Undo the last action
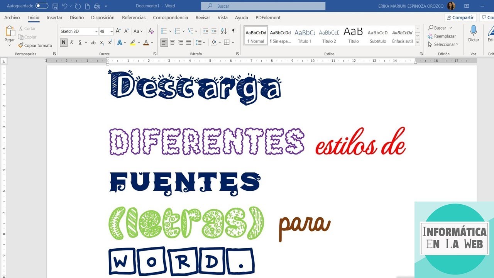The height and width of the screenshot is (278, 494). coord(65,6)
